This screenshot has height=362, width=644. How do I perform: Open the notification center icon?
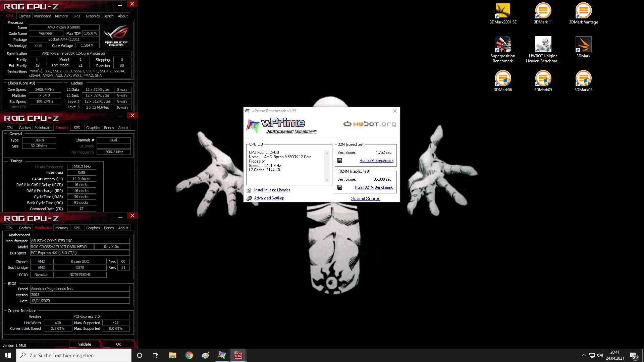tap(634, 356)
